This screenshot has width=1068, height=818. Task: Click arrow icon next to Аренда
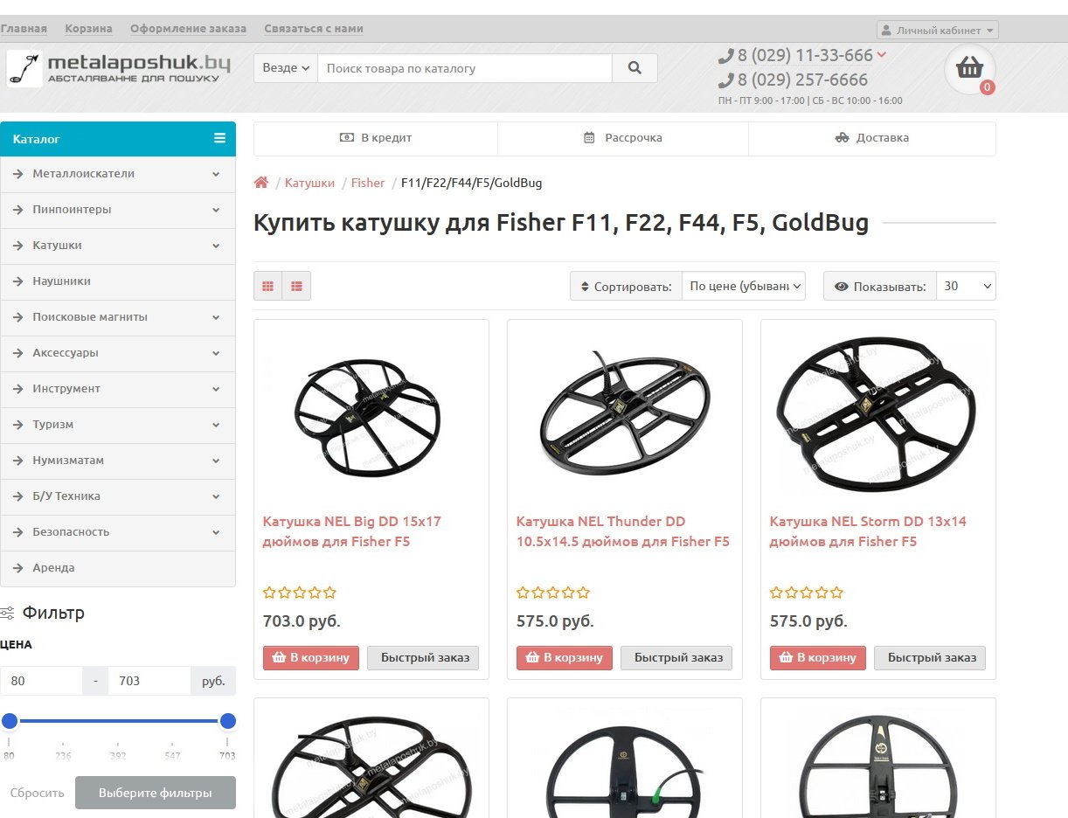click(x=18, y=568)
